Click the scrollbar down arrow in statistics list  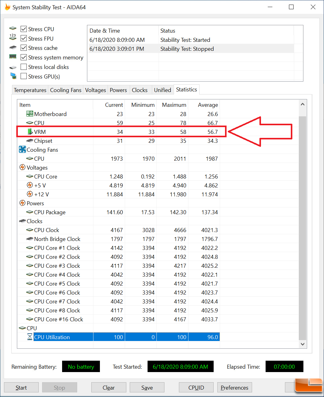click(x=302, y=344)
